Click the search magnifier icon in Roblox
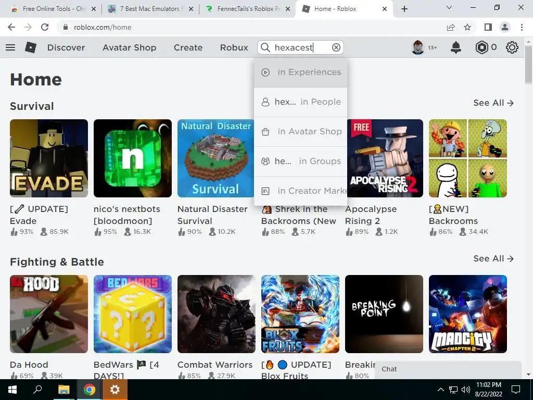 point(265,47)
